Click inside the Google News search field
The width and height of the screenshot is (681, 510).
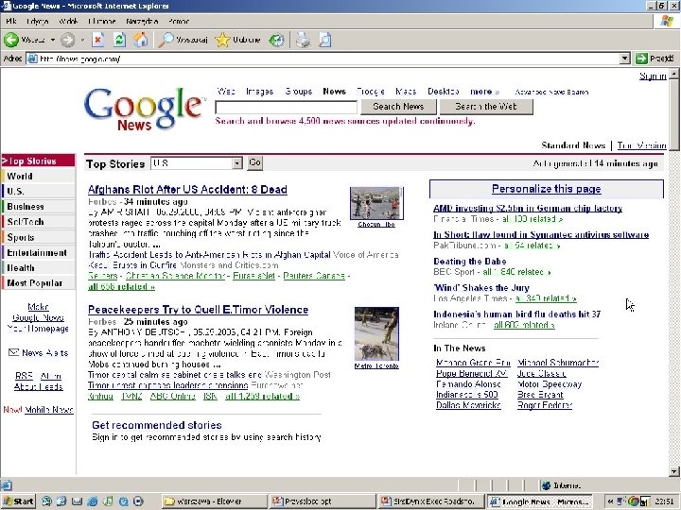(287, 107)
